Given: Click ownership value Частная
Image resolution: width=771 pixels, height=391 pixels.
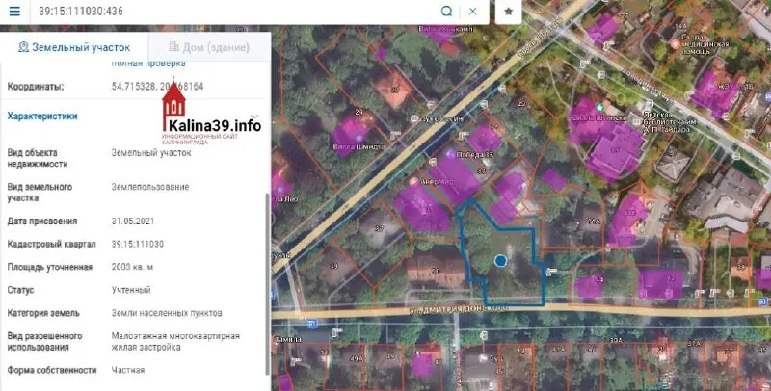Looking at the screenshot, I should [128, 370].
